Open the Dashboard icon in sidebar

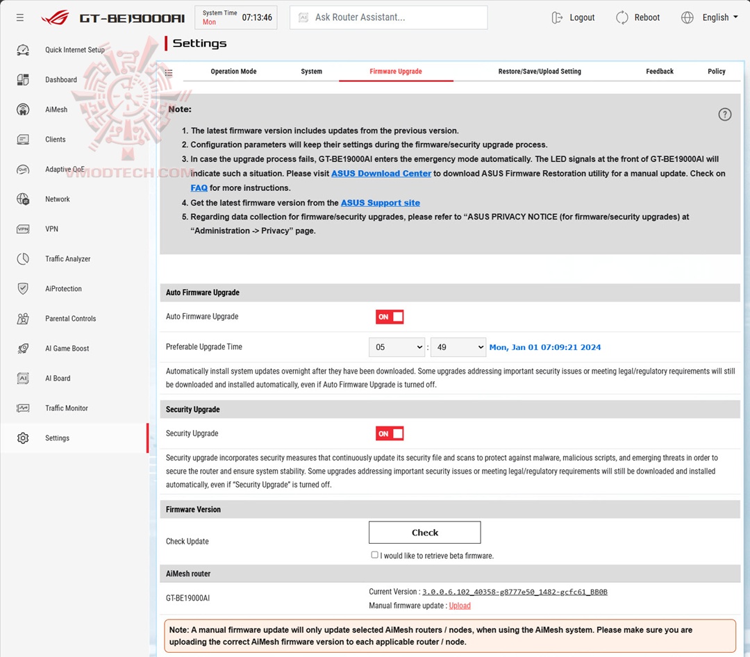23,79
